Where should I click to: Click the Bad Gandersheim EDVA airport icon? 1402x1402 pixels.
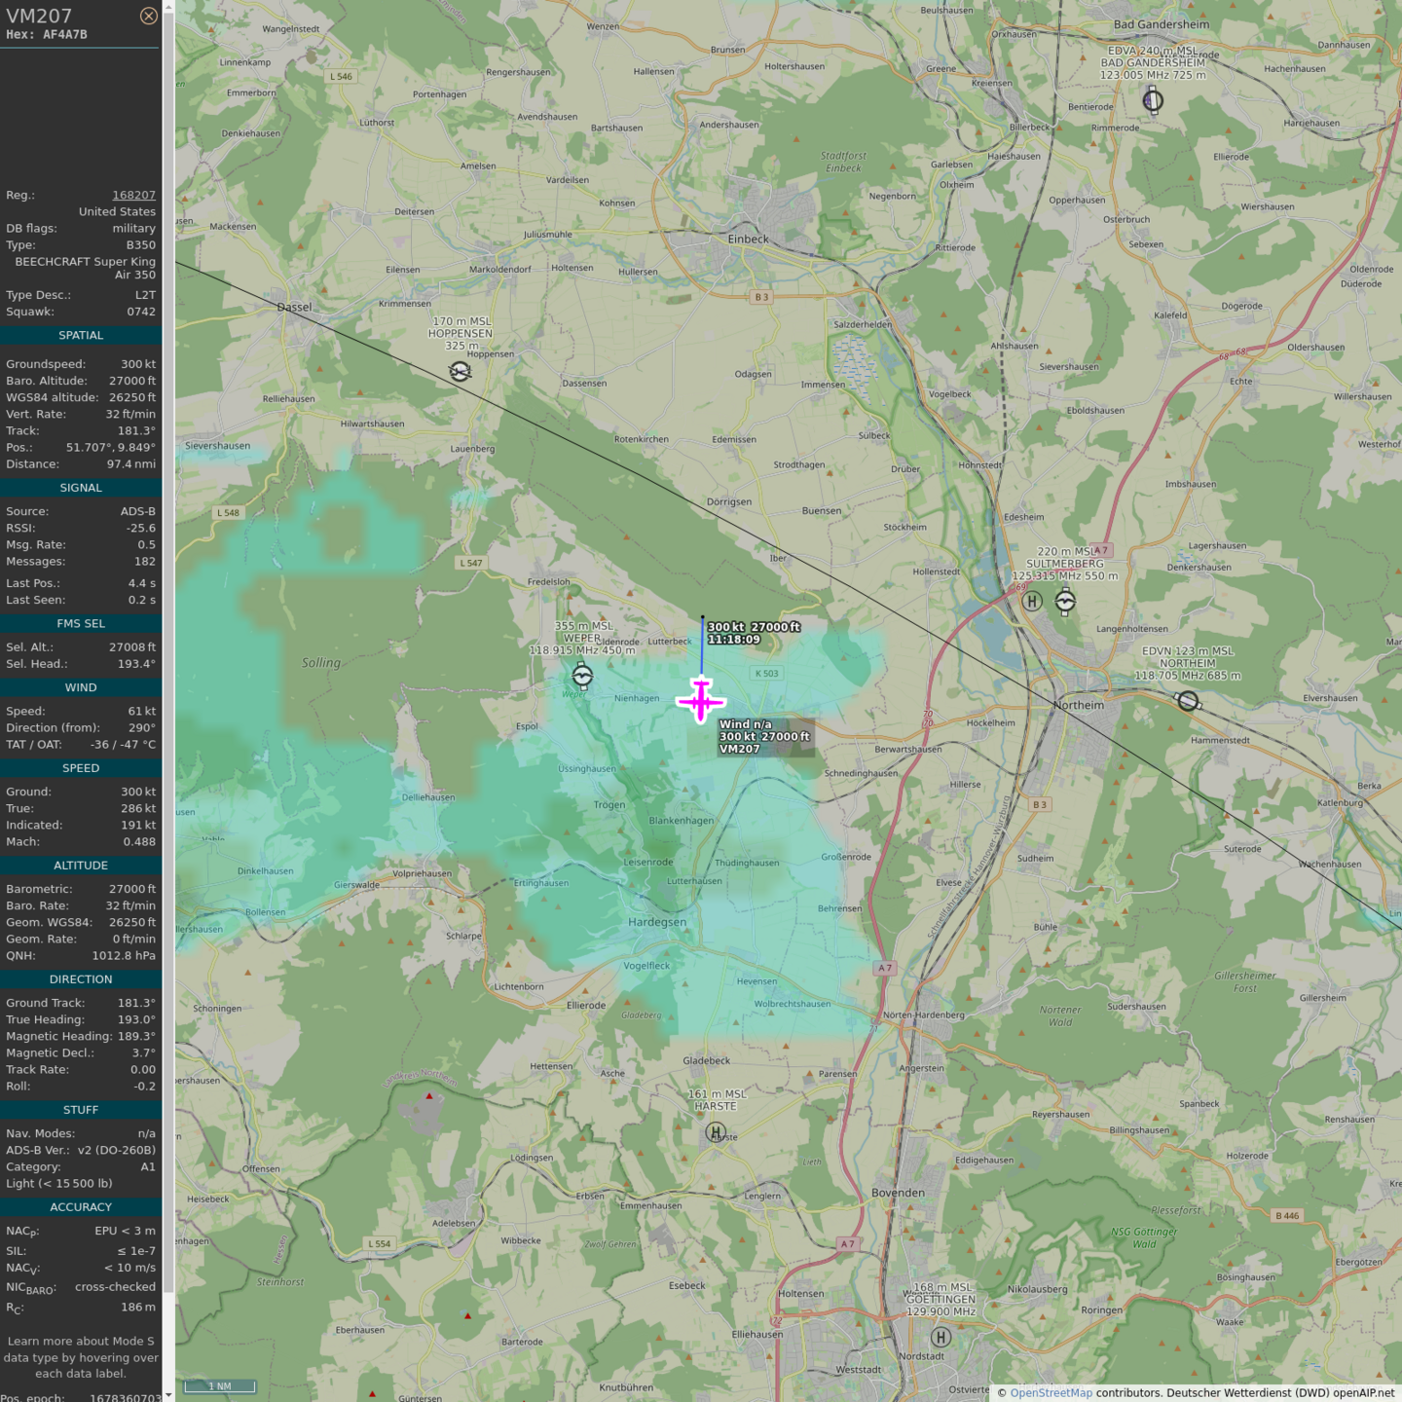tap(1153, 100)
